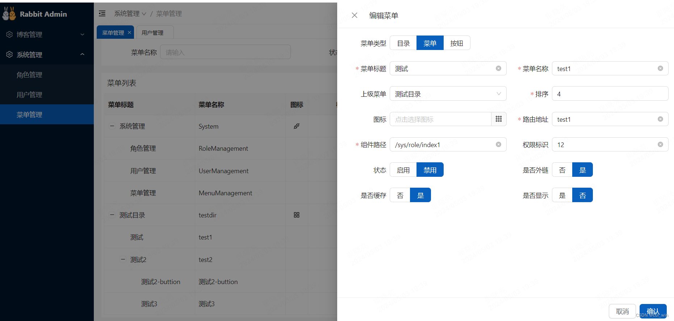Clear the 权限标识 field using its clear icon

[660, 145]
